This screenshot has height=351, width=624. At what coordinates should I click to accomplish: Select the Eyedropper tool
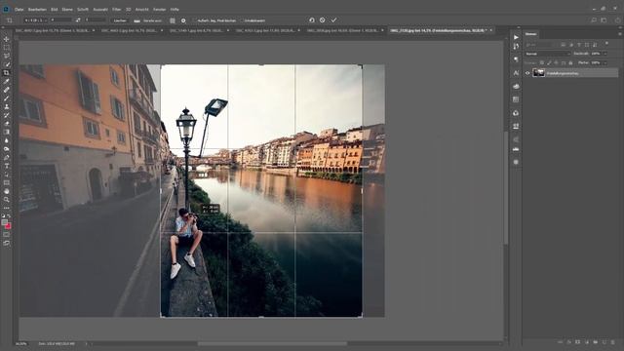[x=7, y=81]
